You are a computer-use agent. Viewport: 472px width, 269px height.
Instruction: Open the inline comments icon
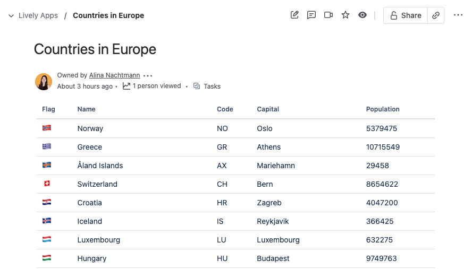[x=311, y=15]
